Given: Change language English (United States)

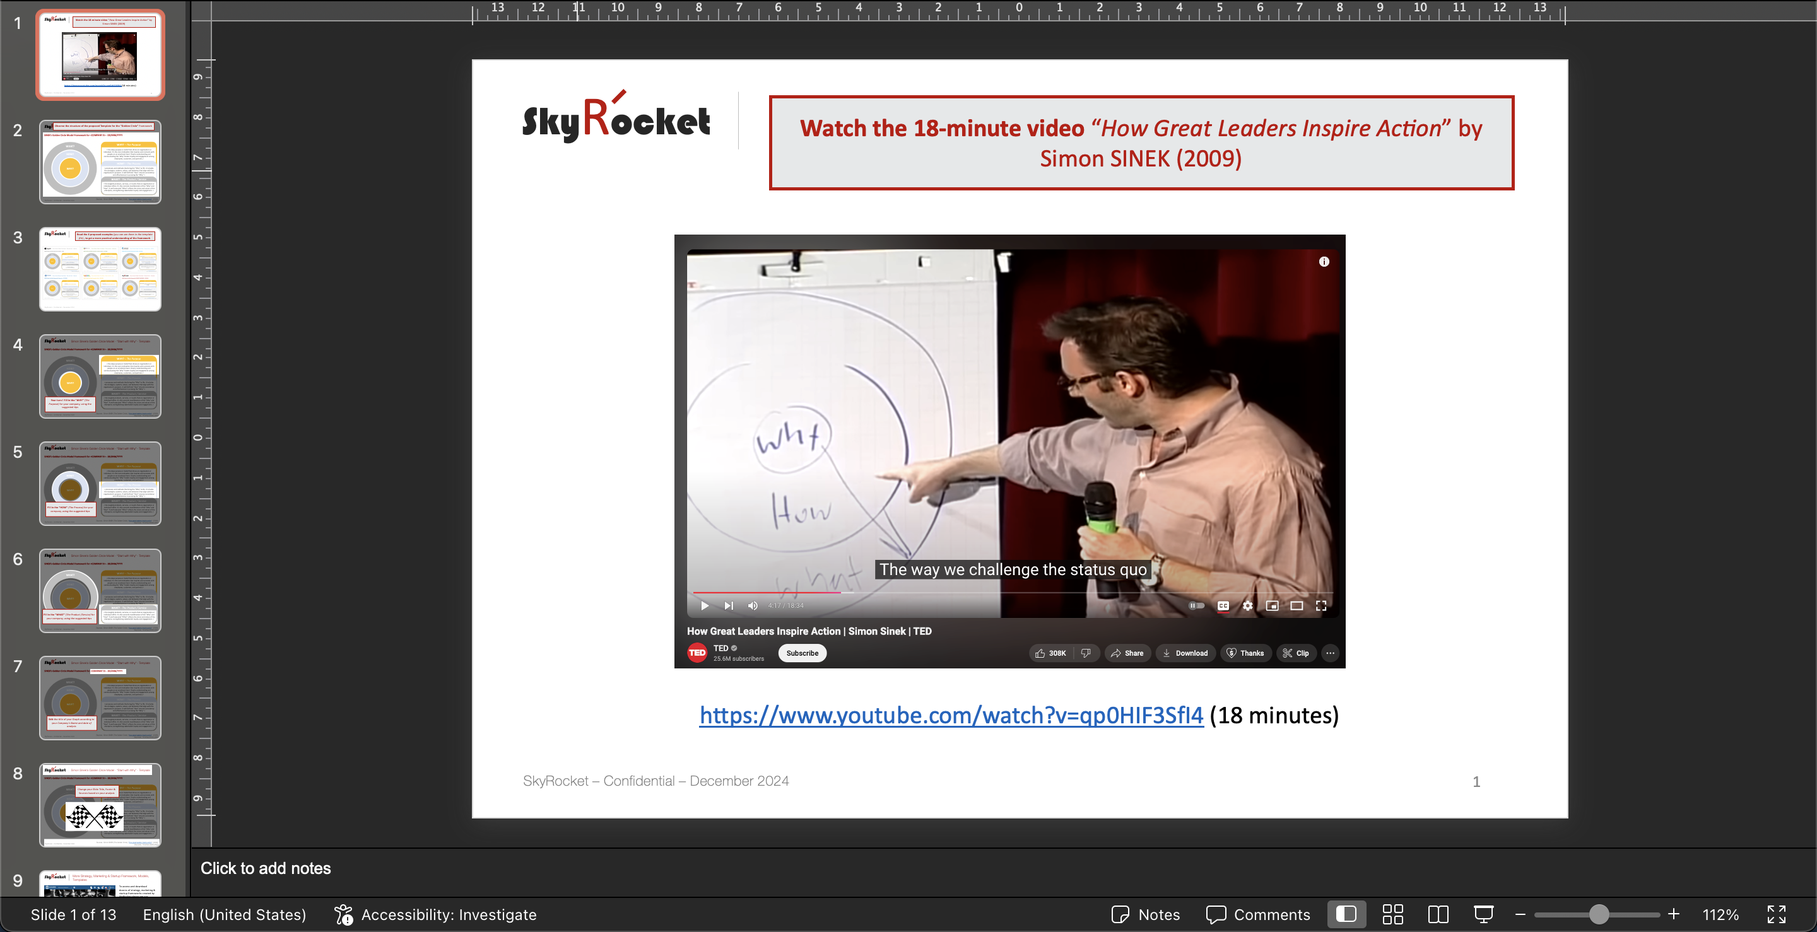Looking at the screenshot, I should [x=225, y=914].
